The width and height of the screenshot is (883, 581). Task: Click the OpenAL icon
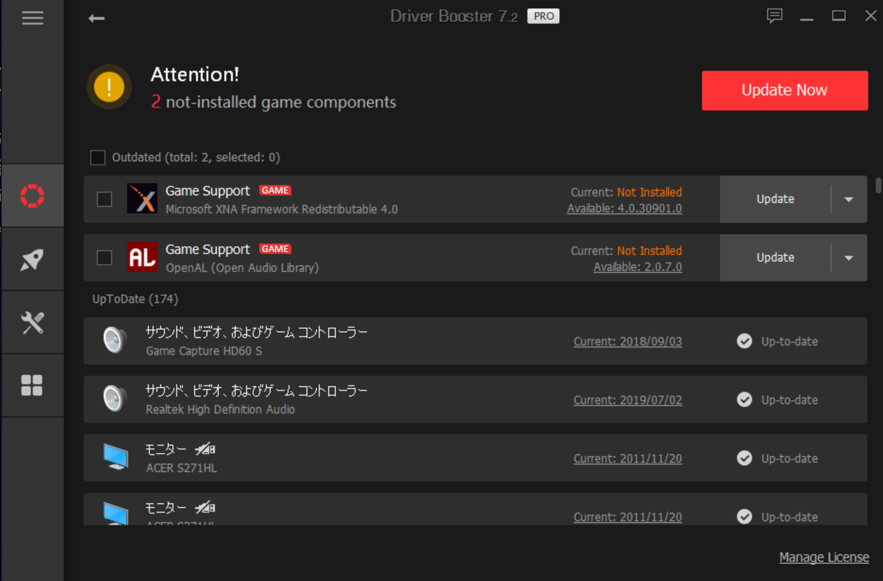[142, 257]
